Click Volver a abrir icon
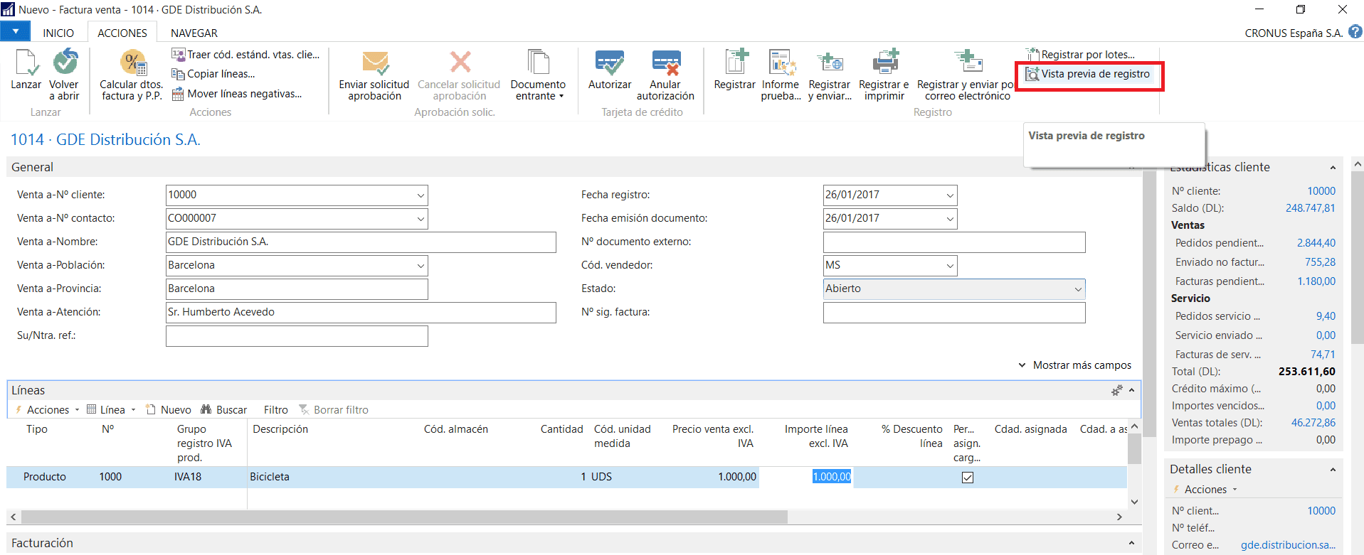Screen dimensions: 1364x555 tap(65, 63)
